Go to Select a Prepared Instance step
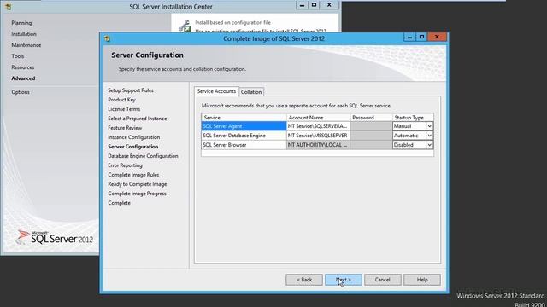547x307 pixels. point(137,119)
